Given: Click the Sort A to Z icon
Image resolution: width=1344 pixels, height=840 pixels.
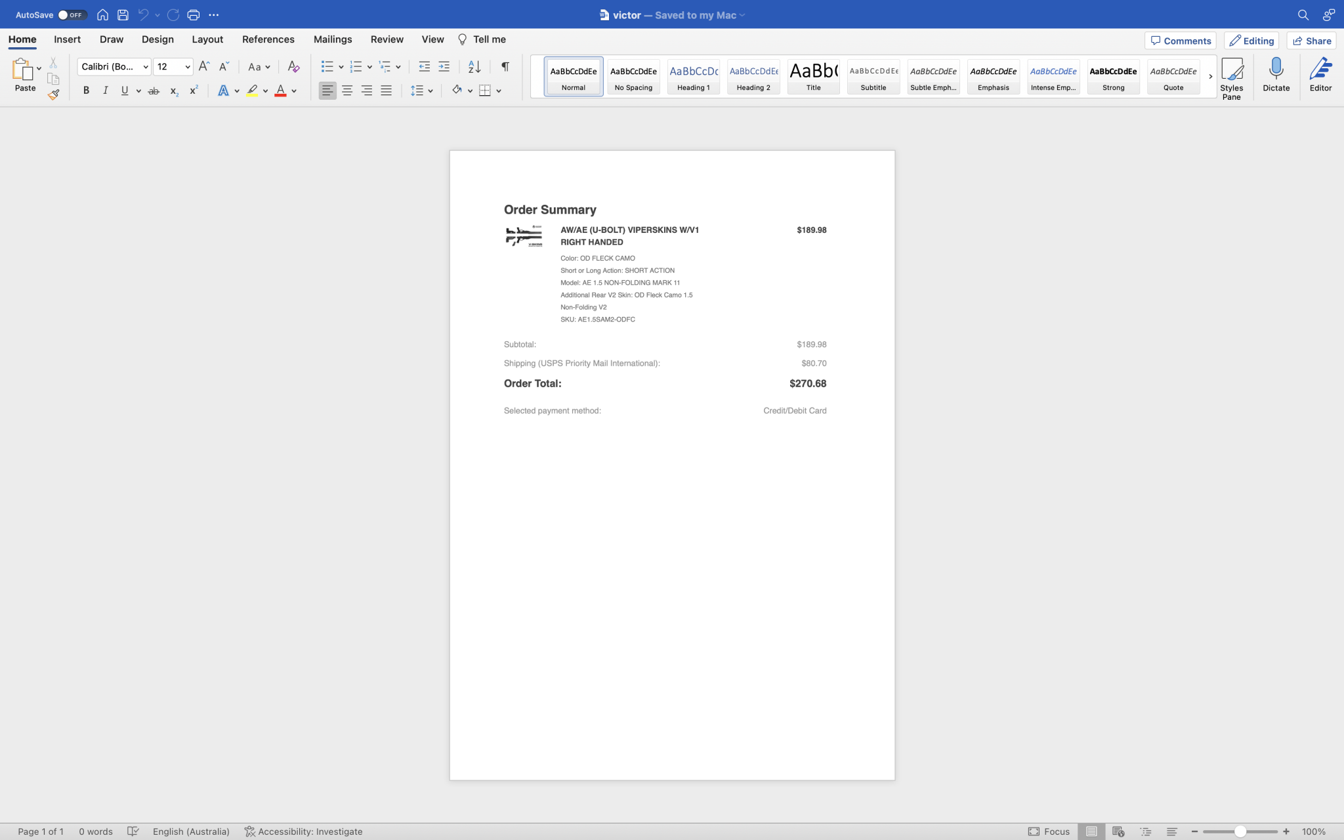Looking at the screenshot, I should coord(474,66).
